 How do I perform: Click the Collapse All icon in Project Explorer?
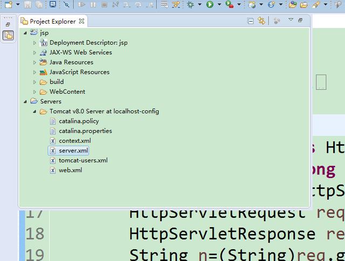[x=250, y=21]
